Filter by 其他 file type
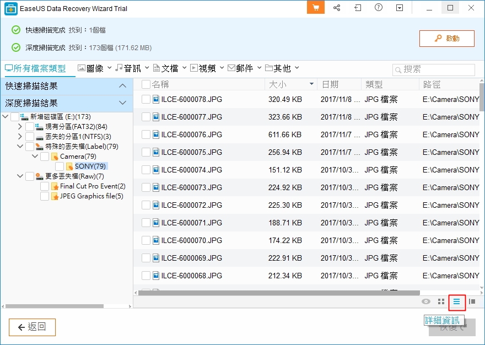This screenshot has height=345, width=485. coord(278,68)
